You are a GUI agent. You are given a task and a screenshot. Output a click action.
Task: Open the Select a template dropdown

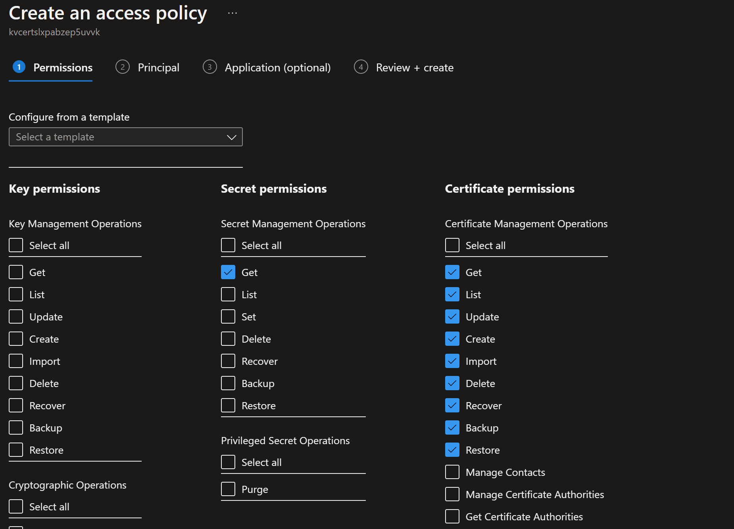(125, 137)
